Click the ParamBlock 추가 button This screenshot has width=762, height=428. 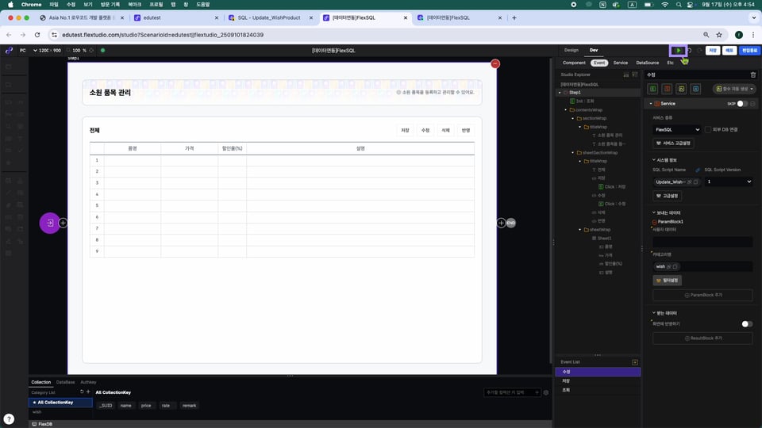pos(702,295)
